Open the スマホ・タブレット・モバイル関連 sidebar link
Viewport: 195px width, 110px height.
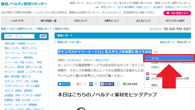point(22,86)
